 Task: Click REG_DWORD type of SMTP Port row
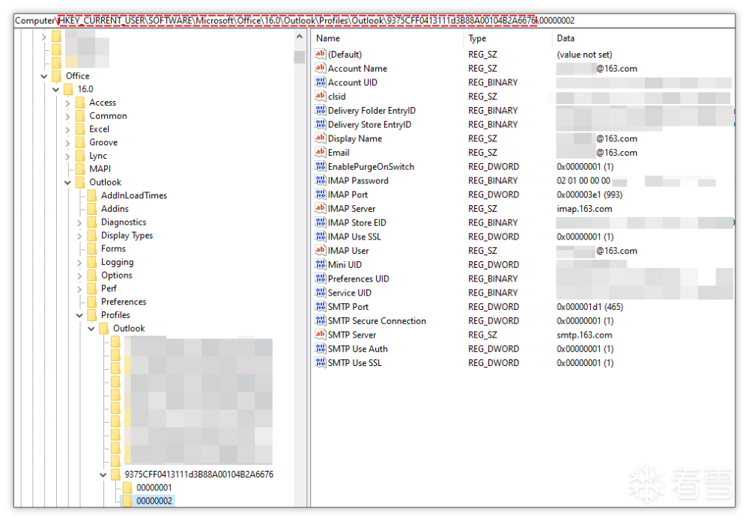pos(494,307)
